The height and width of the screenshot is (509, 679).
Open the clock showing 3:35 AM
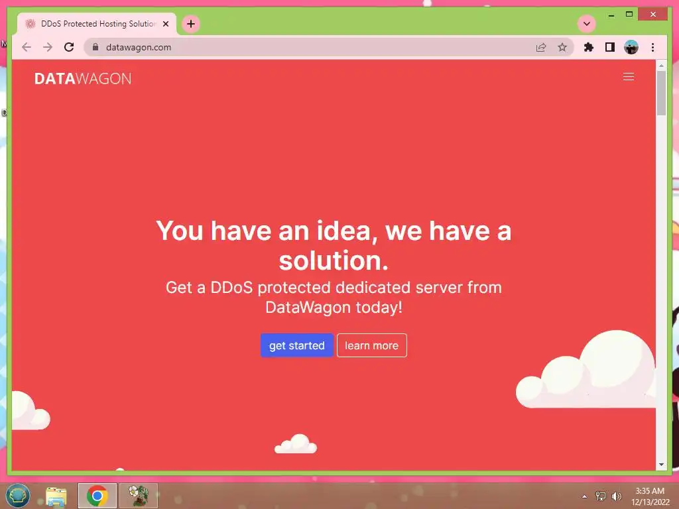click(x=650, y=496)
